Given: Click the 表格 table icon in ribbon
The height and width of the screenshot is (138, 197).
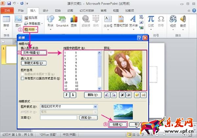Looking at the screenshot, I should tap(6, 19).
